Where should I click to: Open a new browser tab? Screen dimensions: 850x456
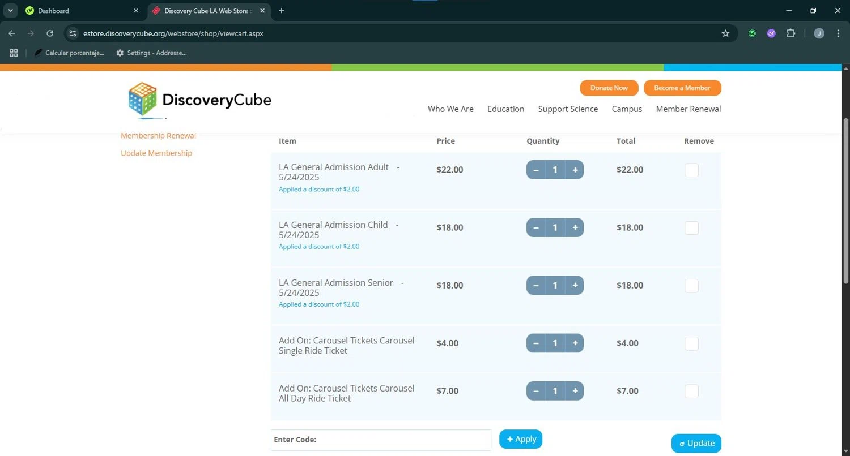tap(282, 11)
